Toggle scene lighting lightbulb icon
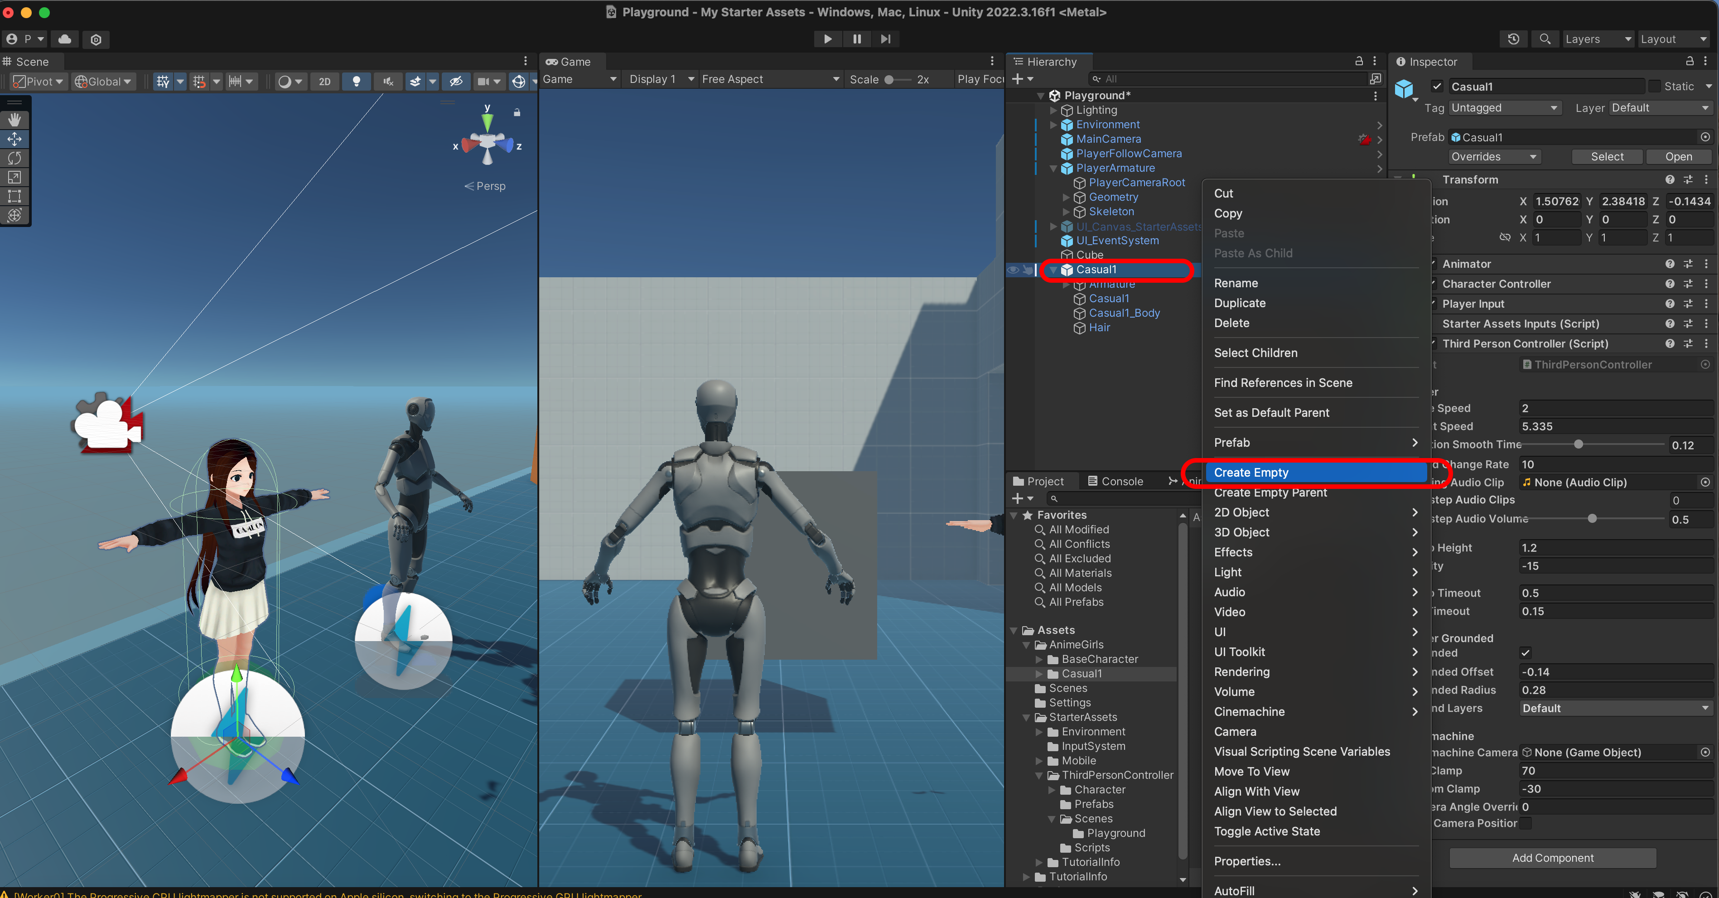 pyautogui.click(x=356, y=82)
